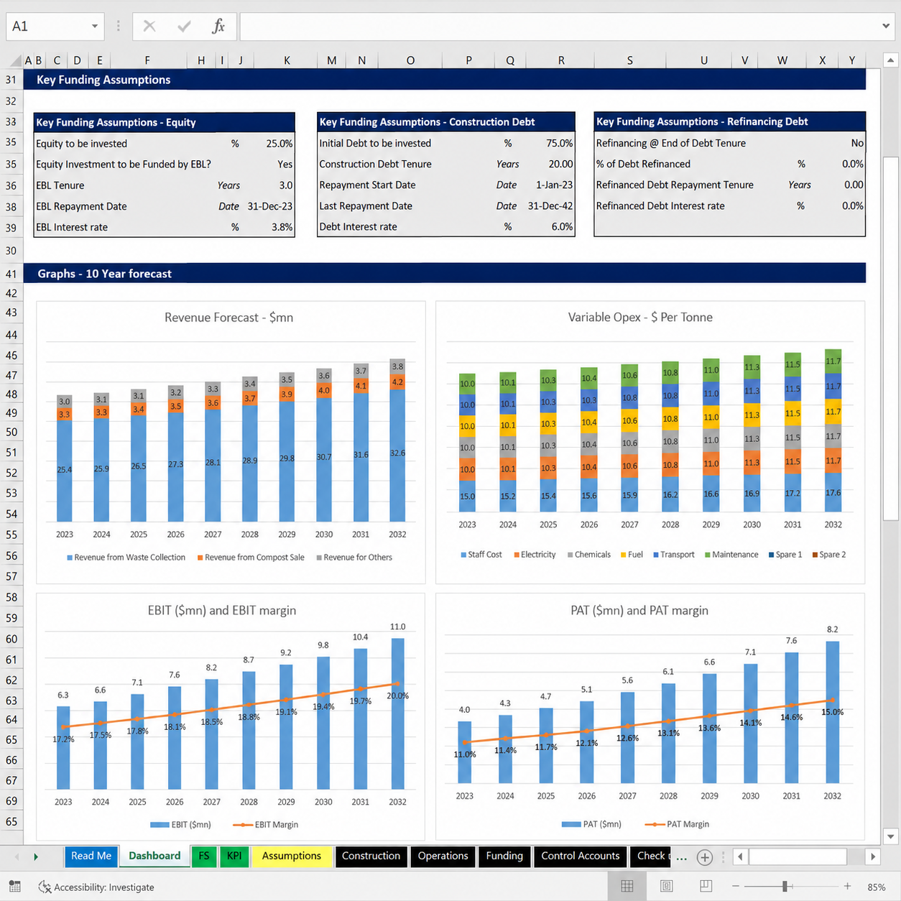
Task: Switch to the Funding sheet tab
Action: coord(504,856)
